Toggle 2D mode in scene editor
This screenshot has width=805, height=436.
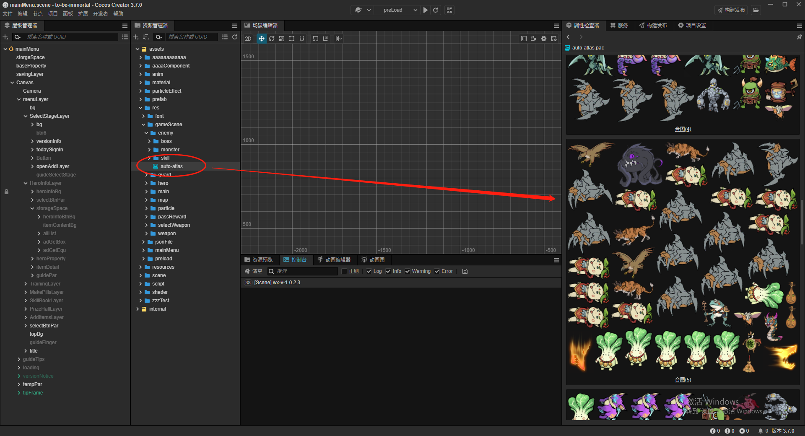[x=248, y=39]
